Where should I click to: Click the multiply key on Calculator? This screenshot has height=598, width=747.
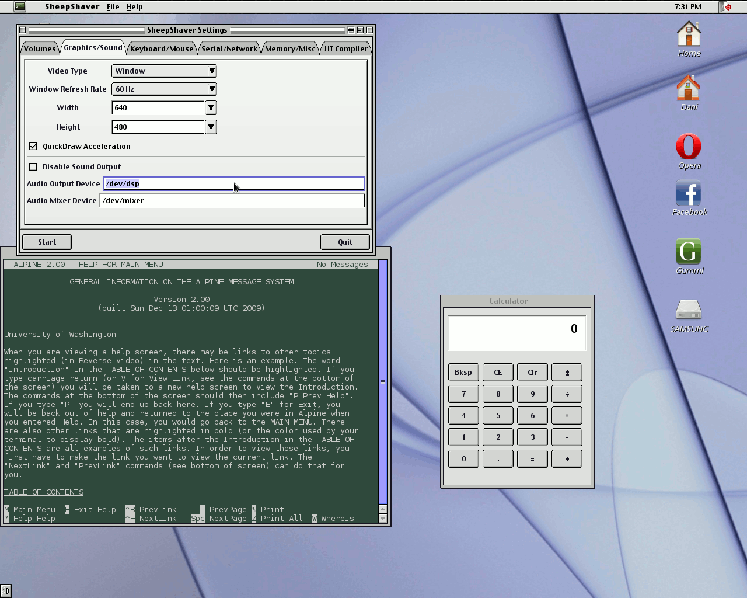tap(567, 416)
